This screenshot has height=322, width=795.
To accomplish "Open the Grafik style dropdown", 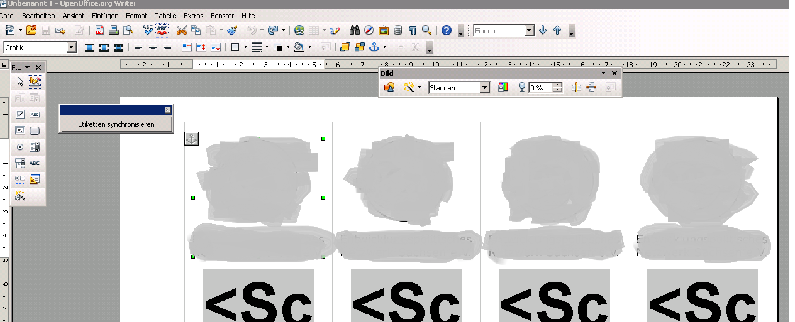I will pos(71,47).
